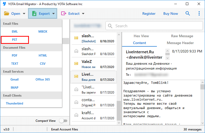Click the Register link

point(149,14)
